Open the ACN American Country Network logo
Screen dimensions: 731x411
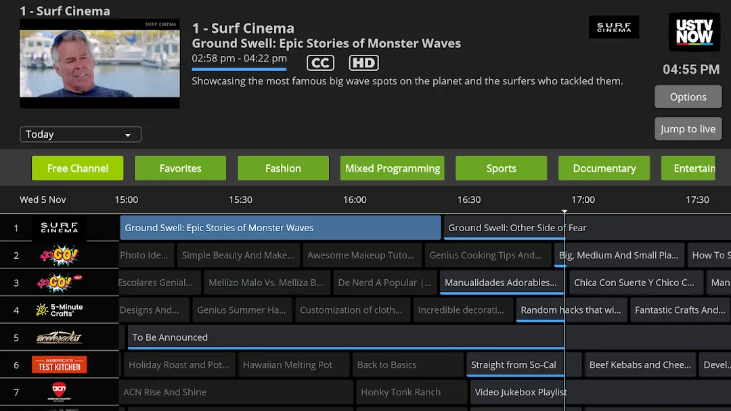coord(59,392)
